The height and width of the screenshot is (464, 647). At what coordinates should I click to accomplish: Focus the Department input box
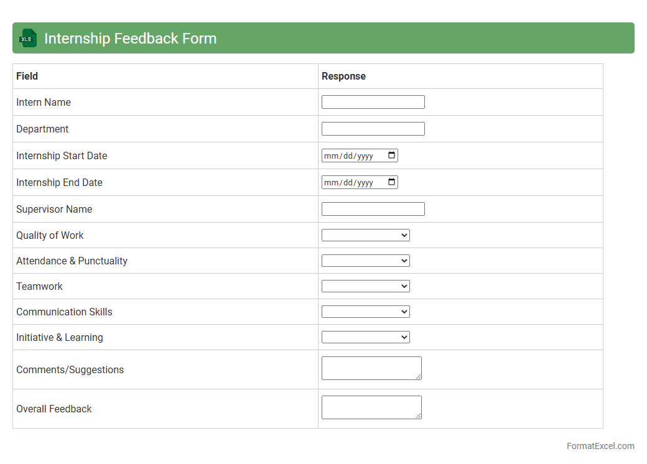click(373, 129)
